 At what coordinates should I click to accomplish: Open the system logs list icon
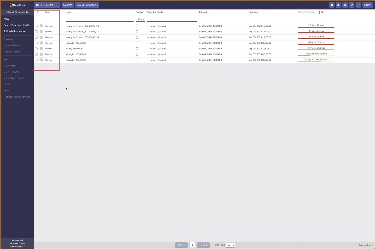(345, 5)
